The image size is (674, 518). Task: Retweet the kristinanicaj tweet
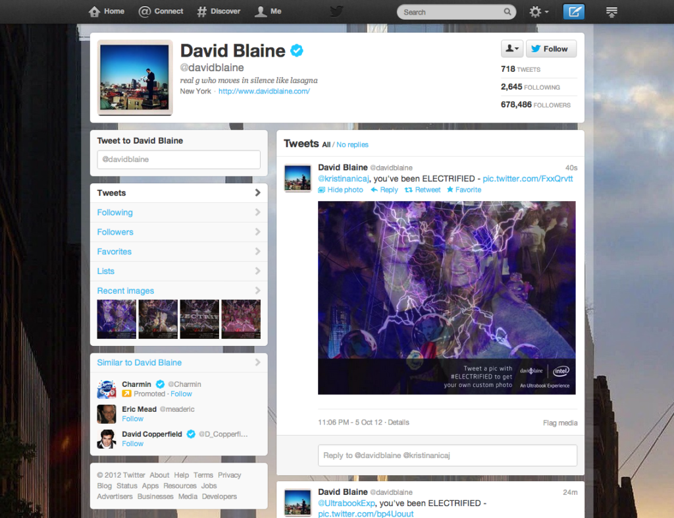422,190
